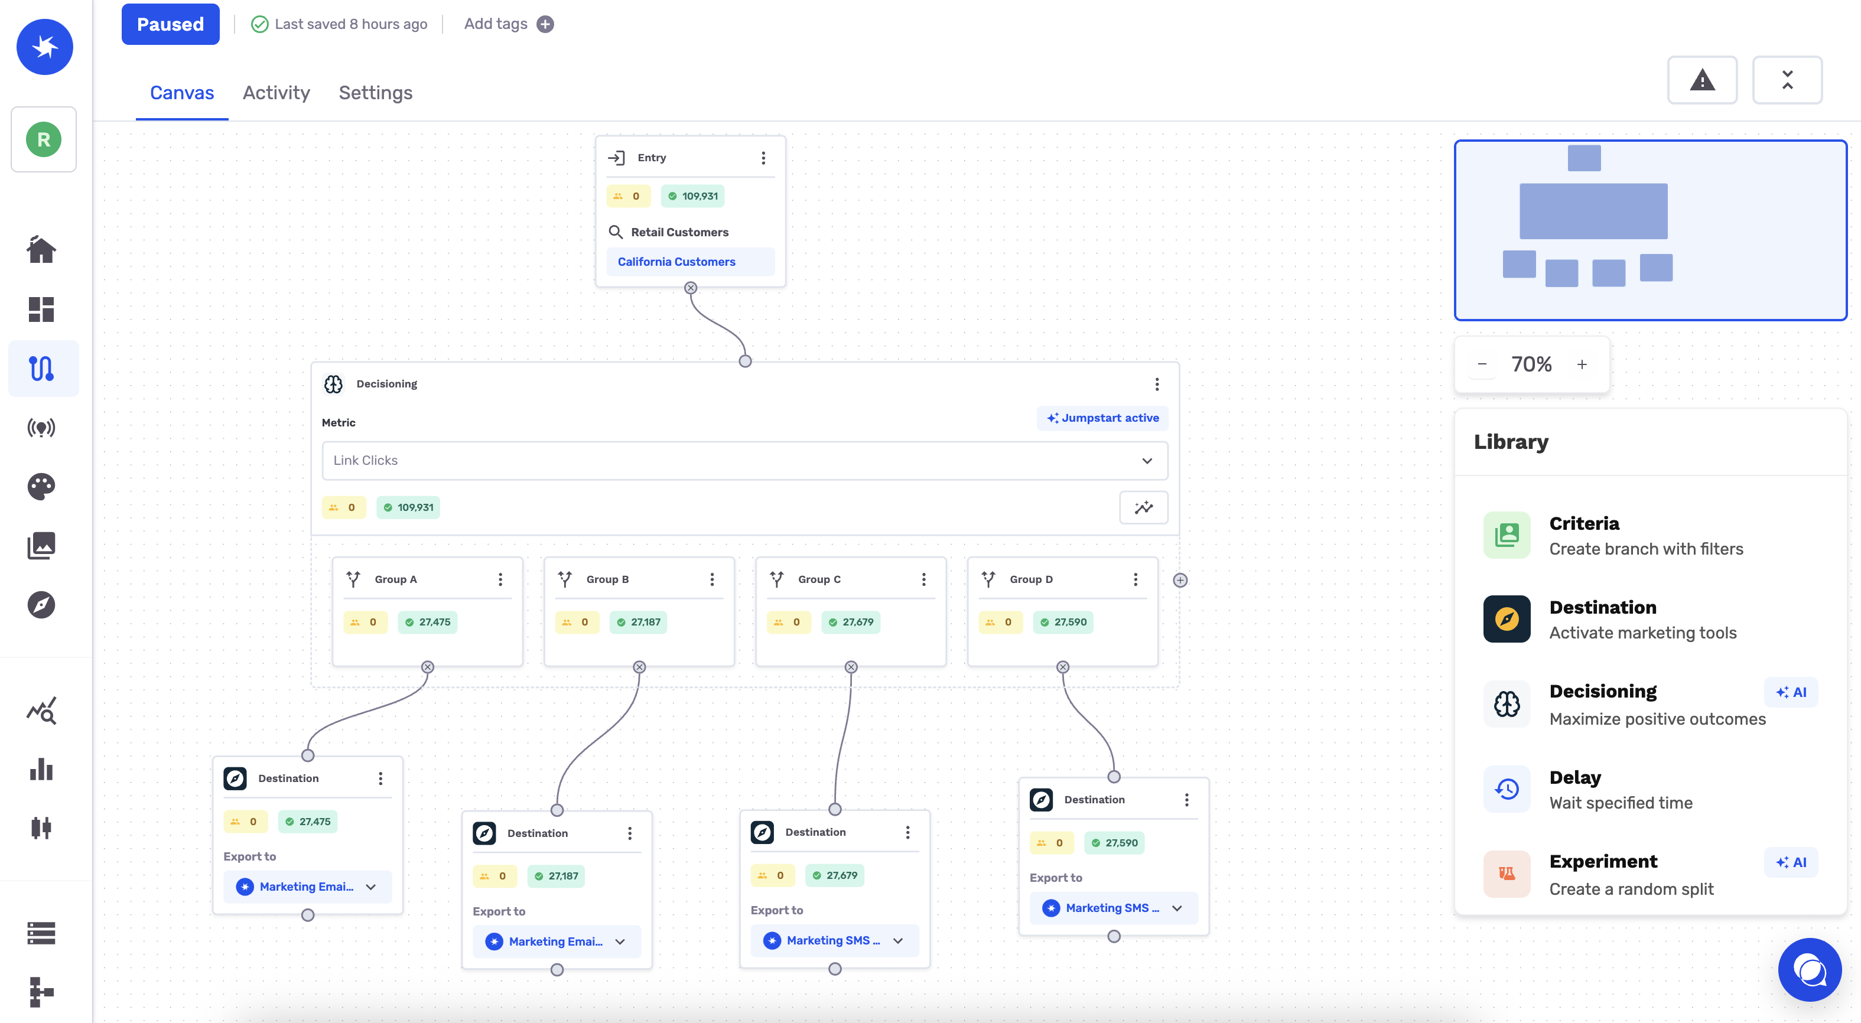Open the broadcast signal icon in sidebar

coord(41,428)
